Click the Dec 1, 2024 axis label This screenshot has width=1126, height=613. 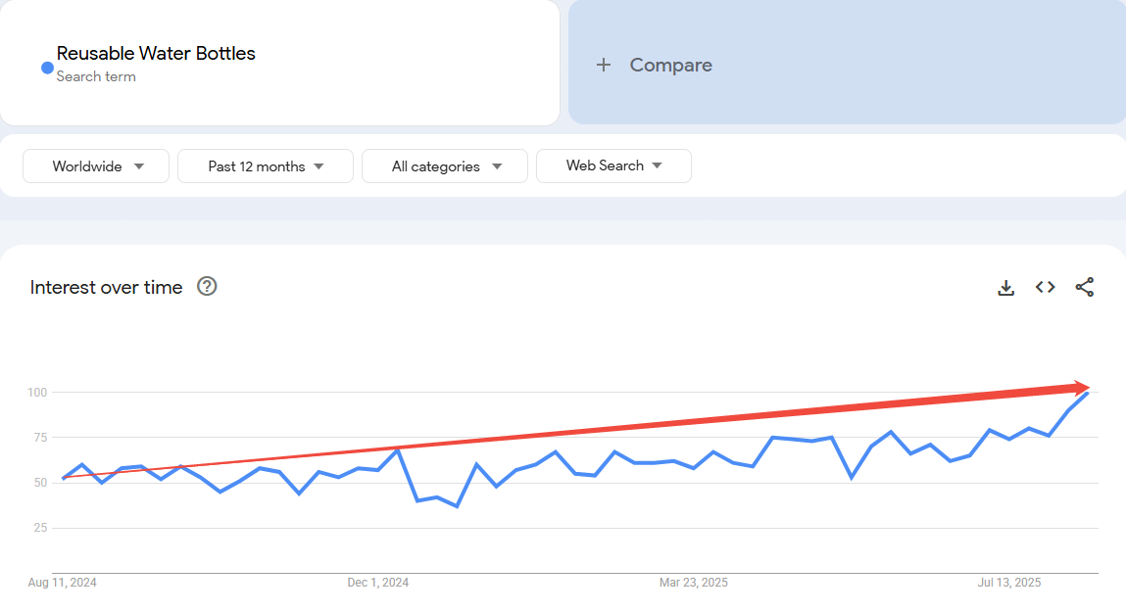[377, 582]
